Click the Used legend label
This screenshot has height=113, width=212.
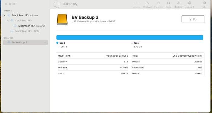tap(62, 43)
